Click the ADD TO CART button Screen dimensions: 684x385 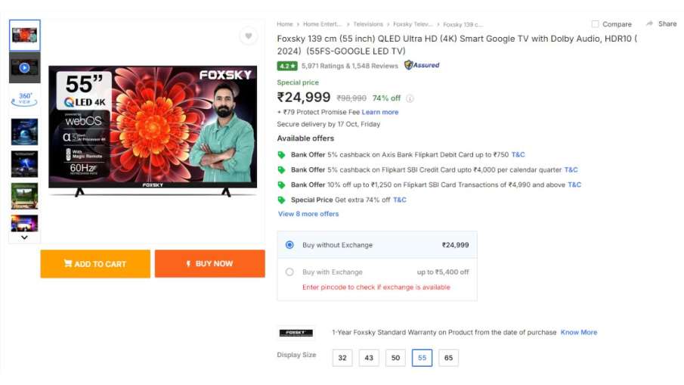click(x=95, y=264)
